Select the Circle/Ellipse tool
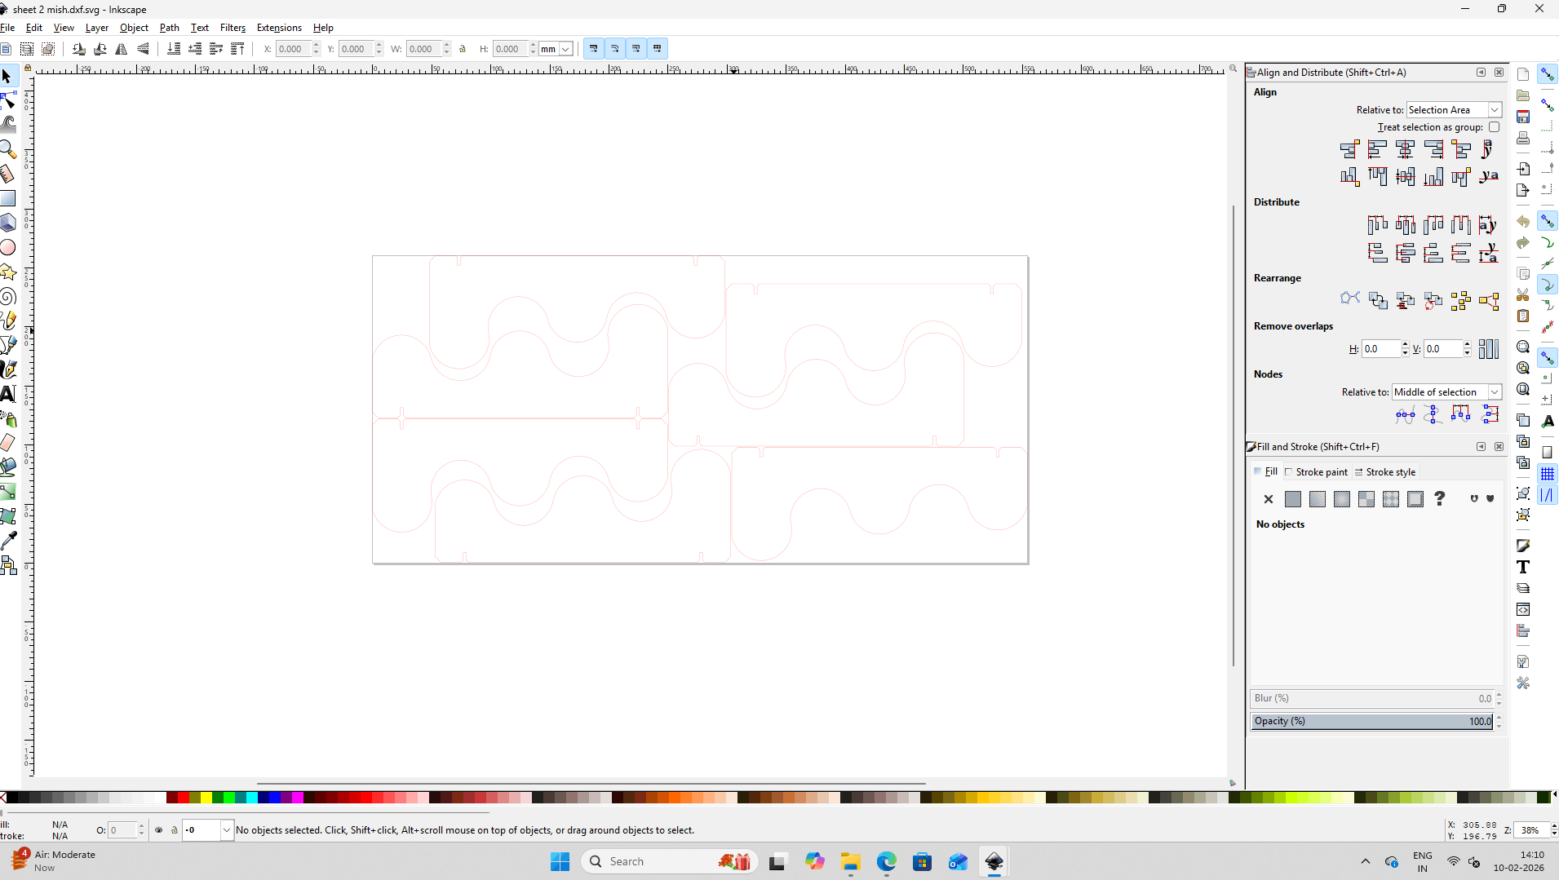This screenshot has height=880, width=1559. coord(7,247)
